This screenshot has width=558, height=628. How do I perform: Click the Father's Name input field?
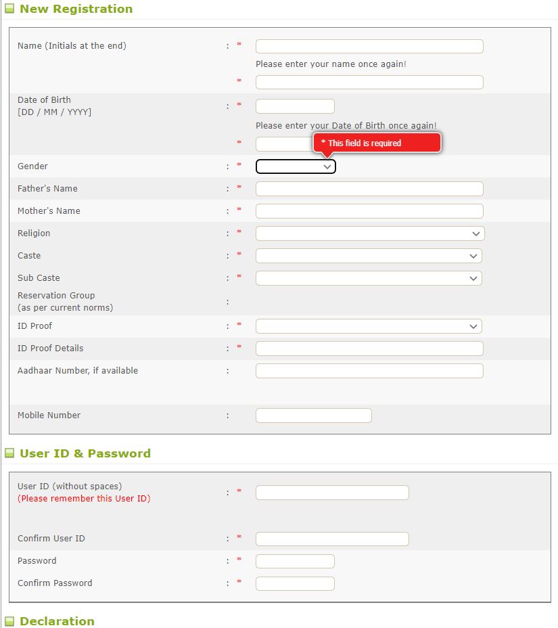click(369, 188)
